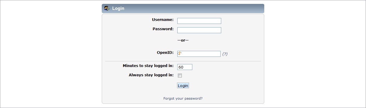Select the Minutes to stay logged in box
The width and height of the screenshot is (366, 108).
click(x=185, y=67)
